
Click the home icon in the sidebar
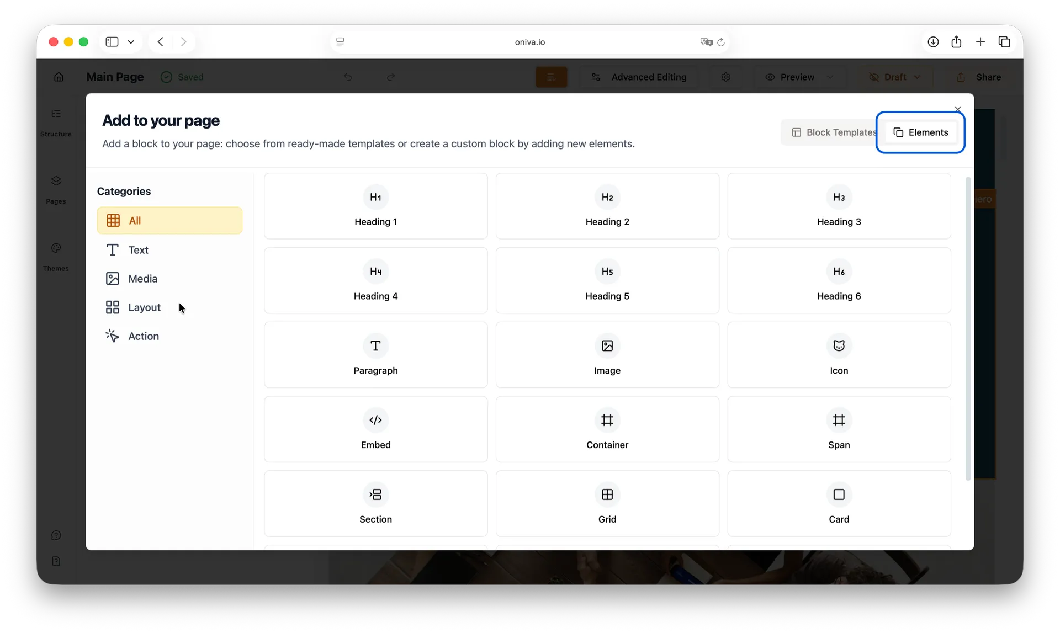[x=59, y=77]
